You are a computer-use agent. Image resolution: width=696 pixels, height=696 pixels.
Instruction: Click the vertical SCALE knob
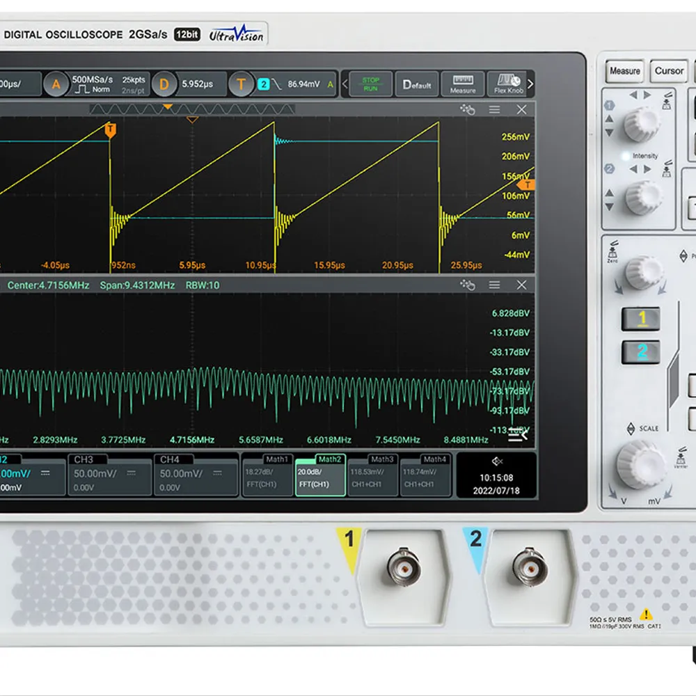[x=640, y=464]
